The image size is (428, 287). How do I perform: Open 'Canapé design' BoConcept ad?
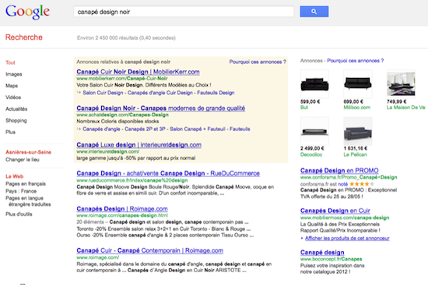pos(322,252)
